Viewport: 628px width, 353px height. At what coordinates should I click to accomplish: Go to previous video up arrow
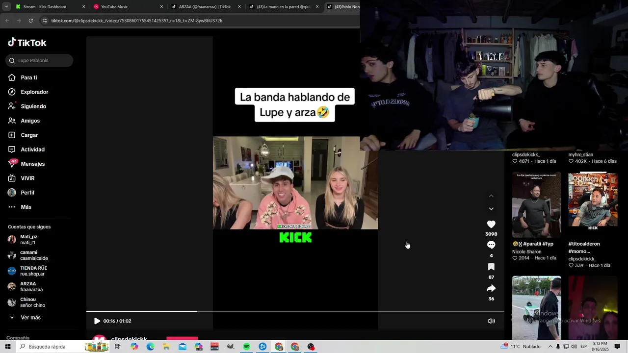click(x=491, y=196)
